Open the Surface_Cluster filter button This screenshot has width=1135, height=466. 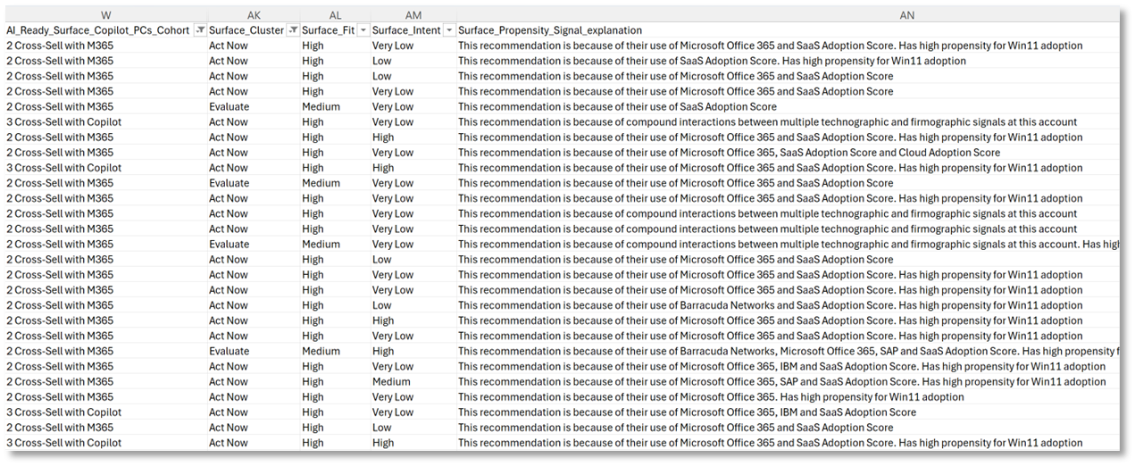click(292, 30)
